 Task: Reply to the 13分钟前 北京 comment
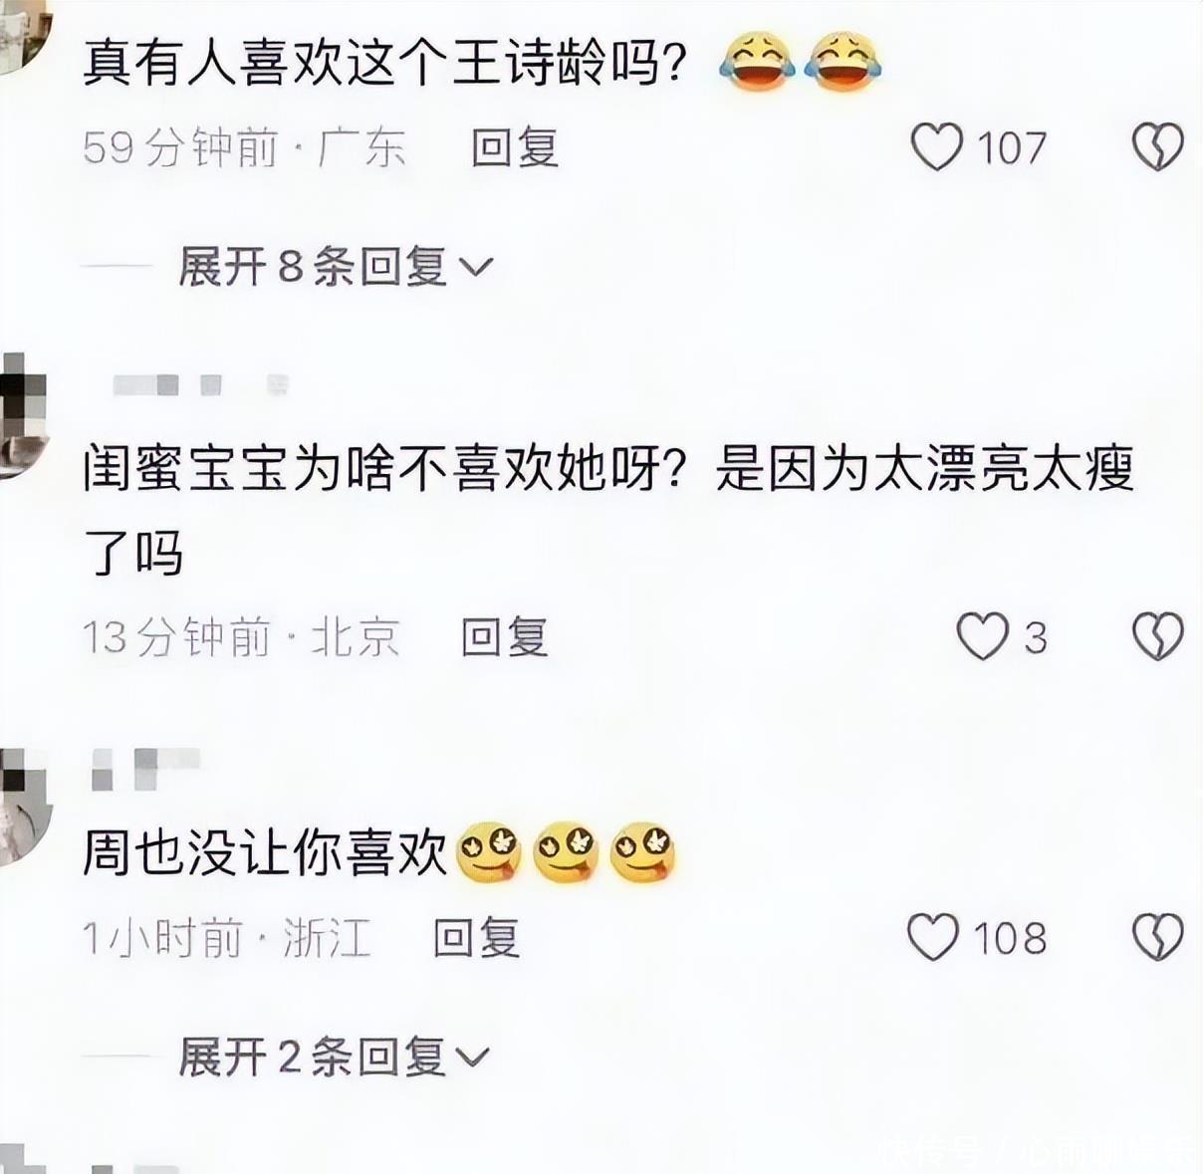pos(505,637)
